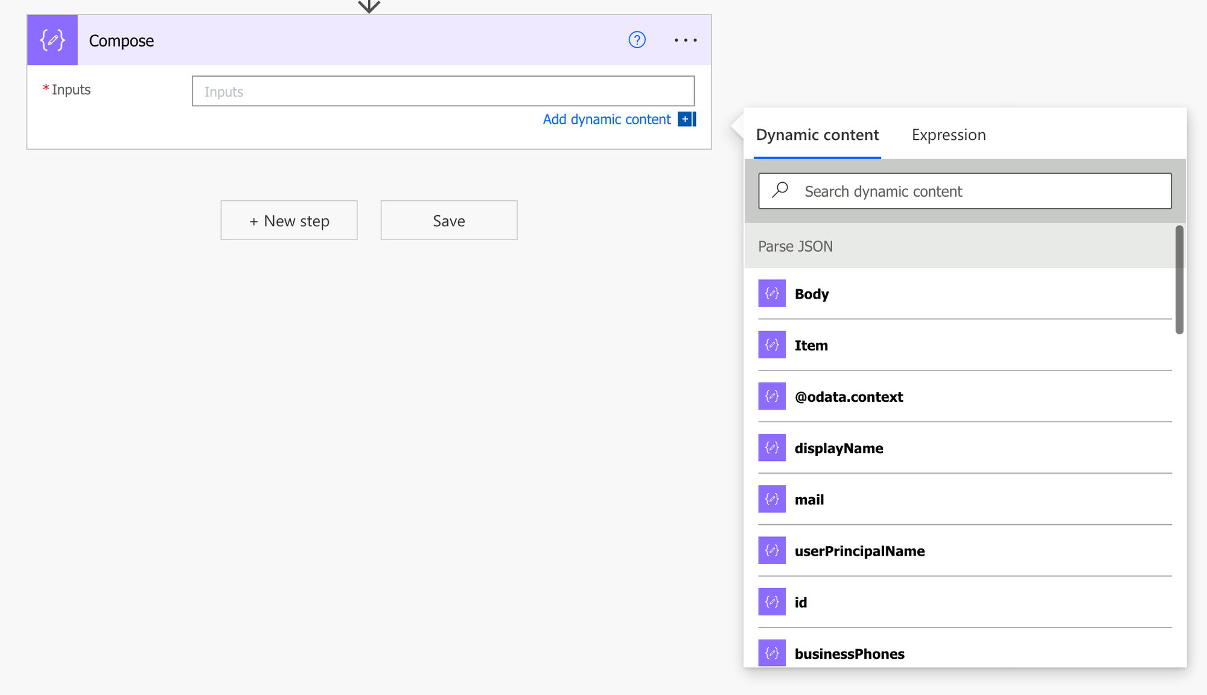Insert the mail dynamic content value
This screenshot has width=1207, height=695.
pos(809,499)
